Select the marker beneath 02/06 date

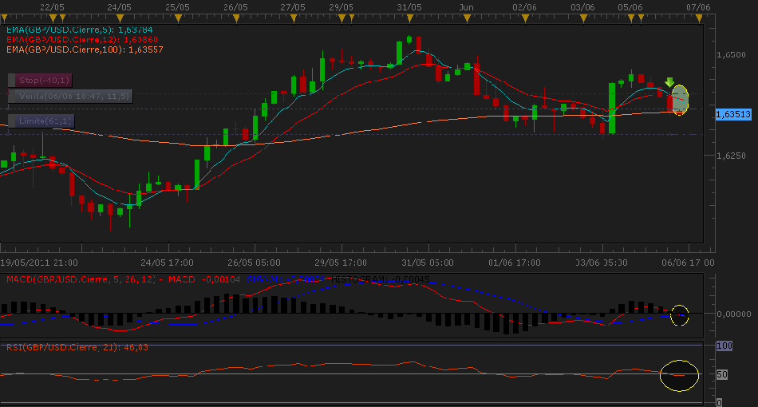(525, 18)
